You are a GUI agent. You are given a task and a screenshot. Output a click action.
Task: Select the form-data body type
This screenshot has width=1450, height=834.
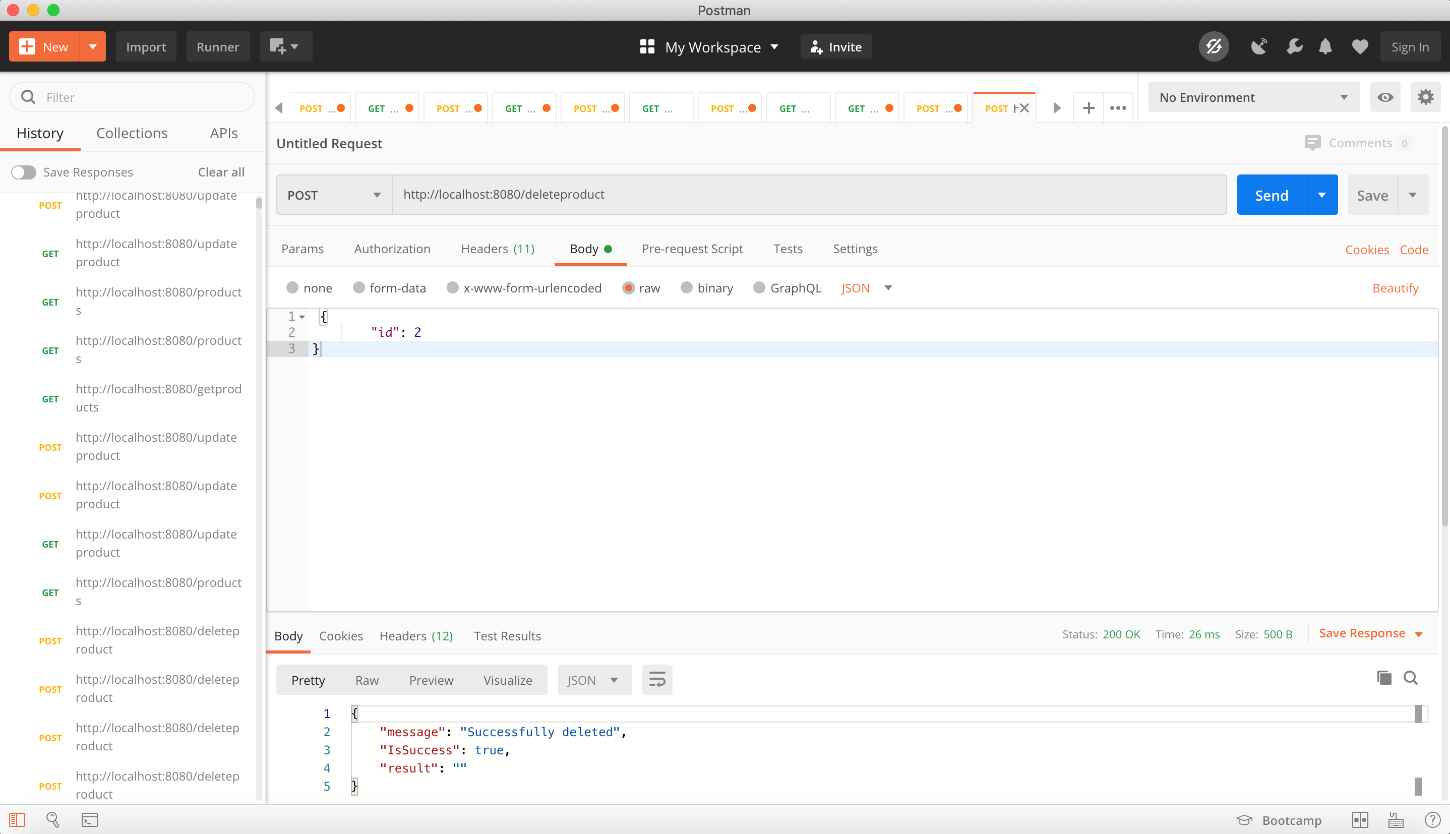click(x=359, y=287)
